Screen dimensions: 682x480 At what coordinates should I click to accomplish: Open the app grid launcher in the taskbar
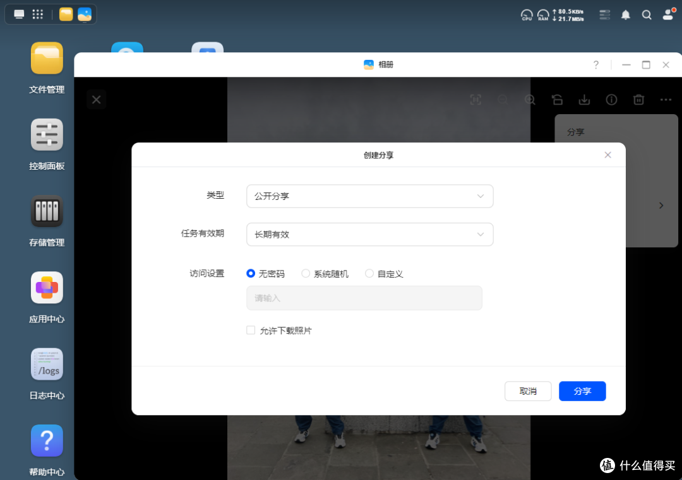point(38,15)
